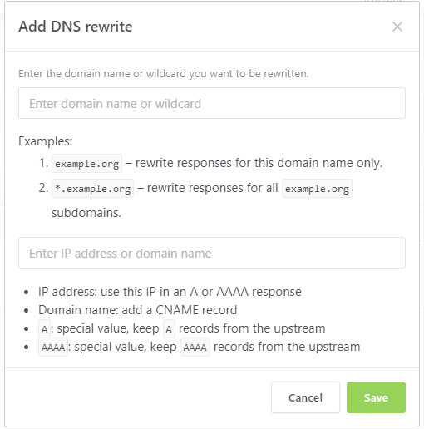The image size is (424, 429).
Task: Close the Add DNS rewrite dialog
Action: click(x=397, y=27)
